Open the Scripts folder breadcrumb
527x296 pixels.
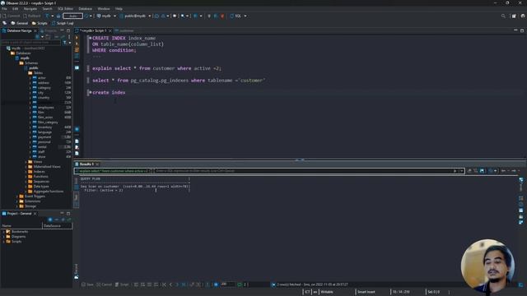40,23
